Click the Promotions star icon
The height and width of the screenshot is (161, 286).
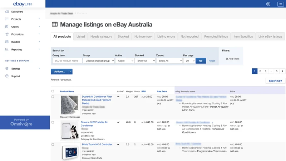click(x=7, y=34)
